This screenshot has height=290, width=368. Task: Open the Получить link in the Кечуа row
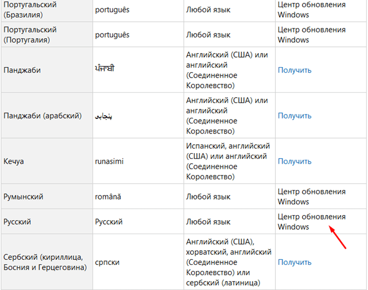tap(294, 161)
